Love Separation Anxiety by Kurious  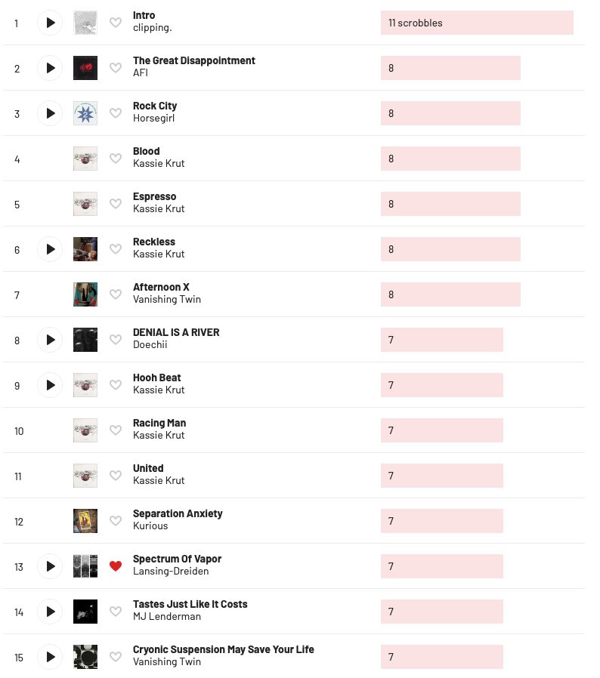[116, 521]
